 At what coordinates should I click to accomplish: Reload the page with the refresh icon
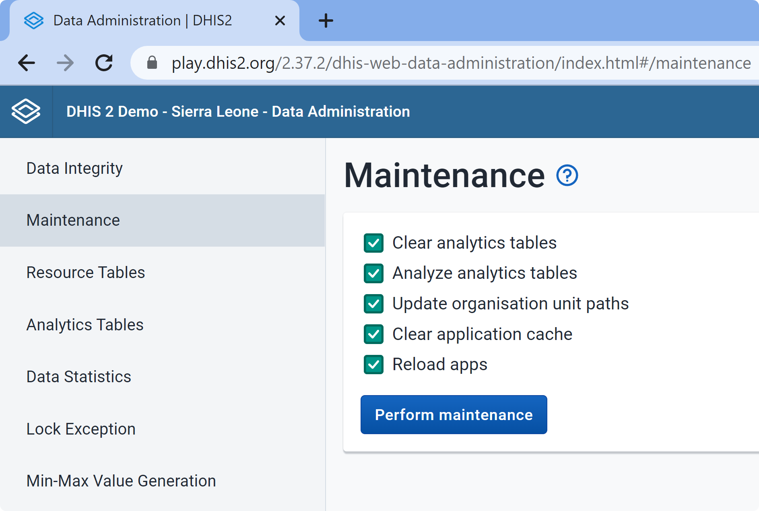point(104,63)
